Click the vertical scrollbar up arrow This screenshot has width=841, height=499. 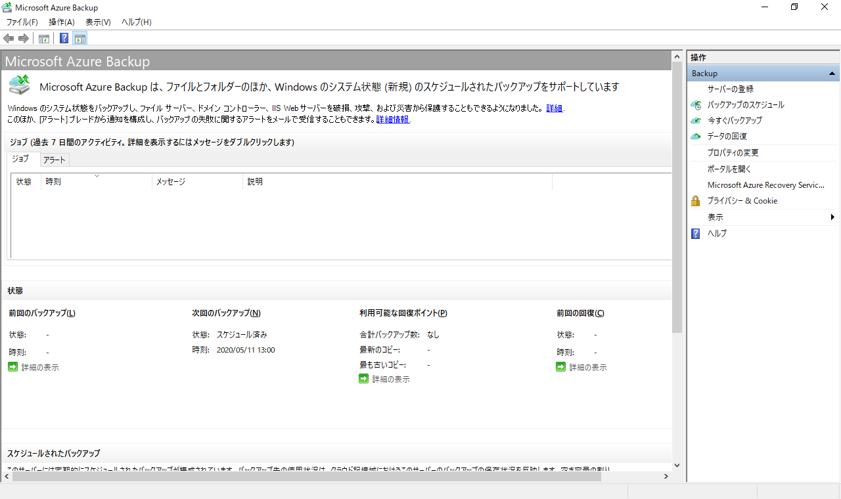[x=677, y=57]
